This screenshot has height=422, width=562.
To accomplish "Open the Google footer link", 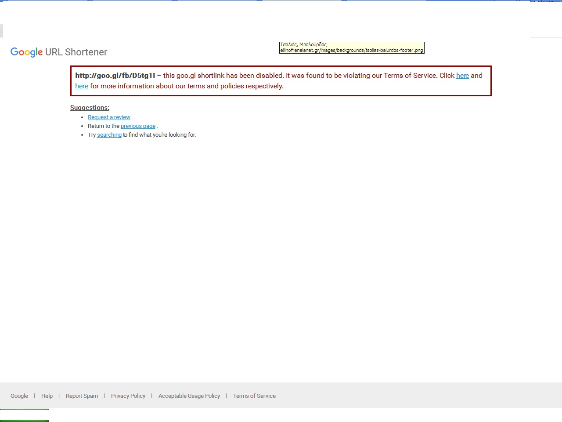I will 19,396.
